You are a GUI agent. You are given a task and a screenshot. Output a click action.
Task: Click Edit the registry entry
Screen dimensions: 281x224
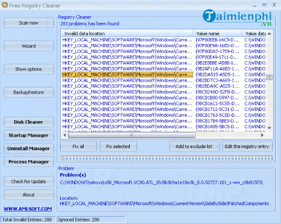click(x=247, y=147)
